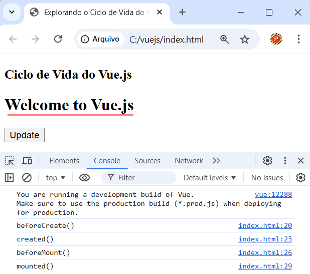Close the DevTools panel
Screen dimensions: 310x274
coord(300,160)
